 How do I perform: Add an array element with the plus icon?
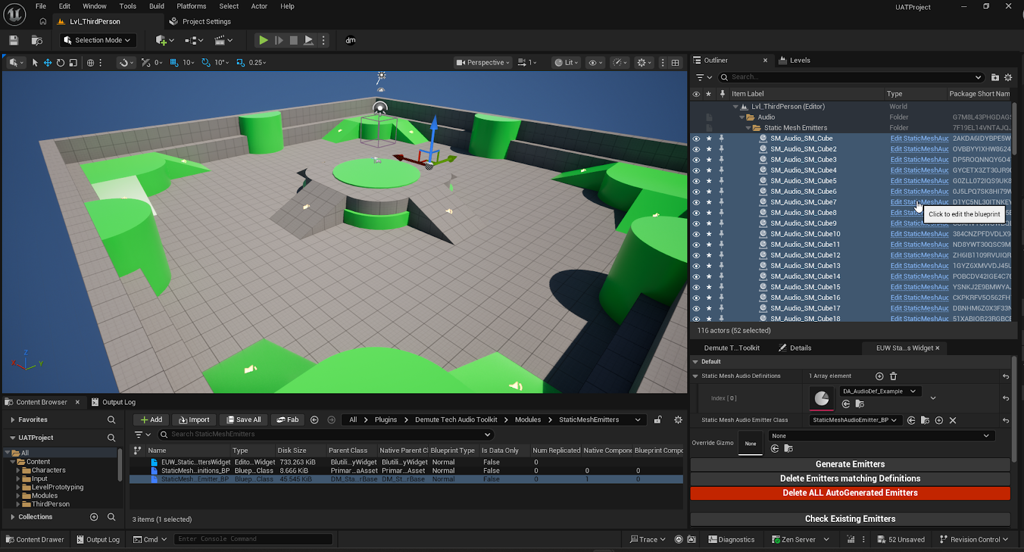pyautogui.click(x=879, y=376)
